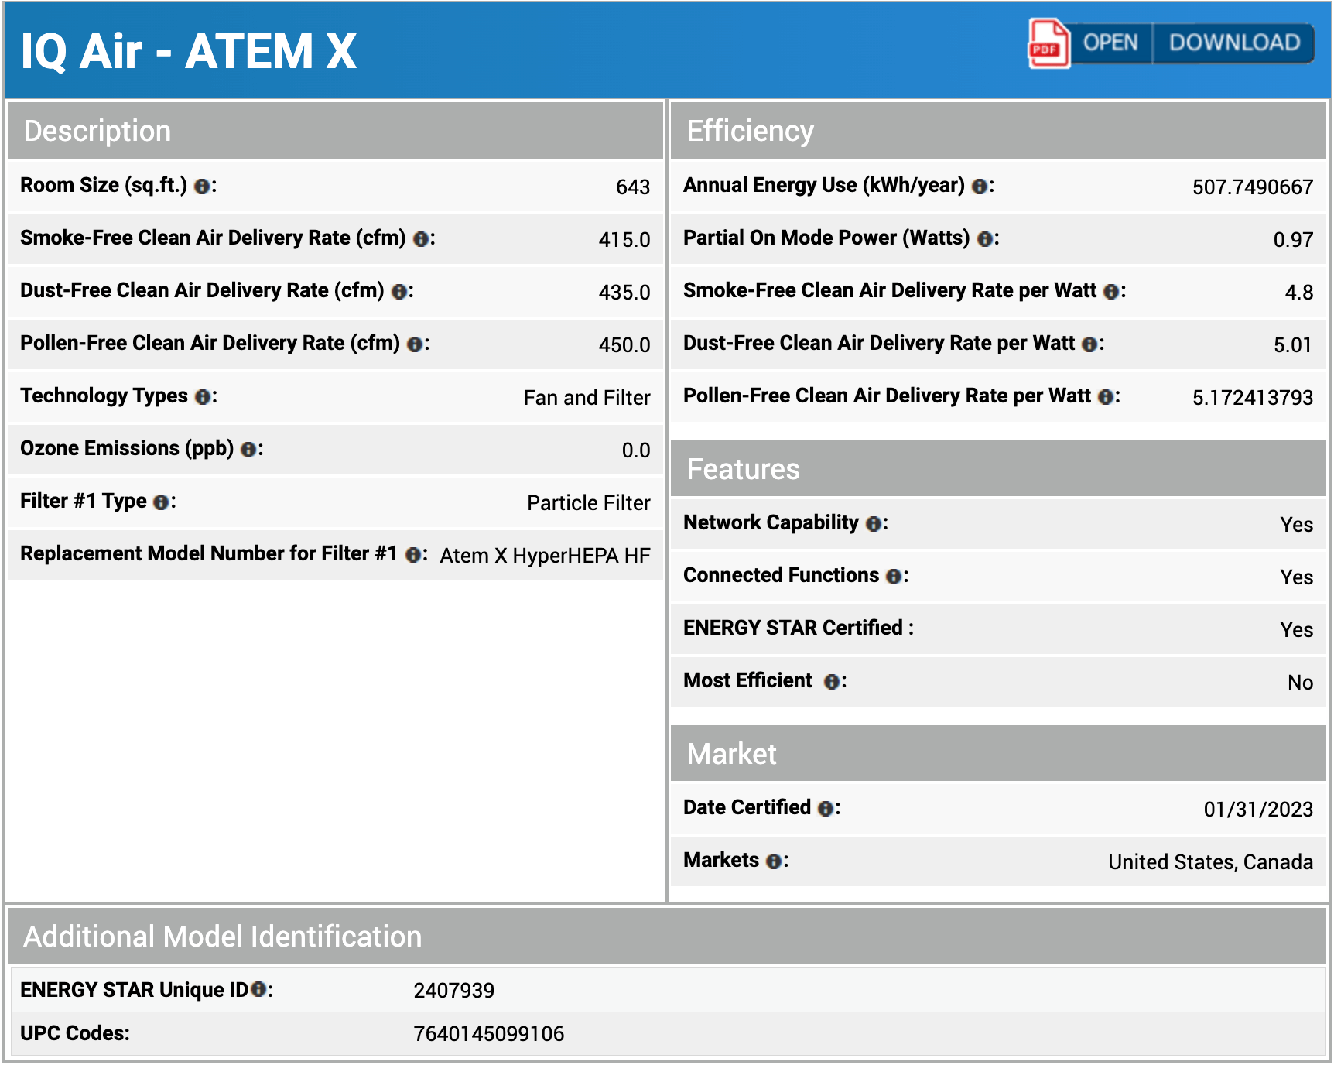
Task: Click info icon beside Filter #1 Type
Action: (x=161, y=502)
